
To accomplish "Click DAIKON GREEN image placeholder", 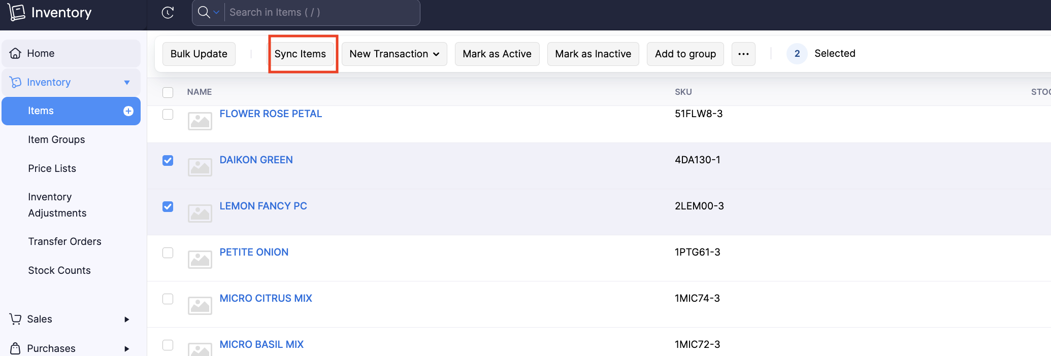I will 200,167.
